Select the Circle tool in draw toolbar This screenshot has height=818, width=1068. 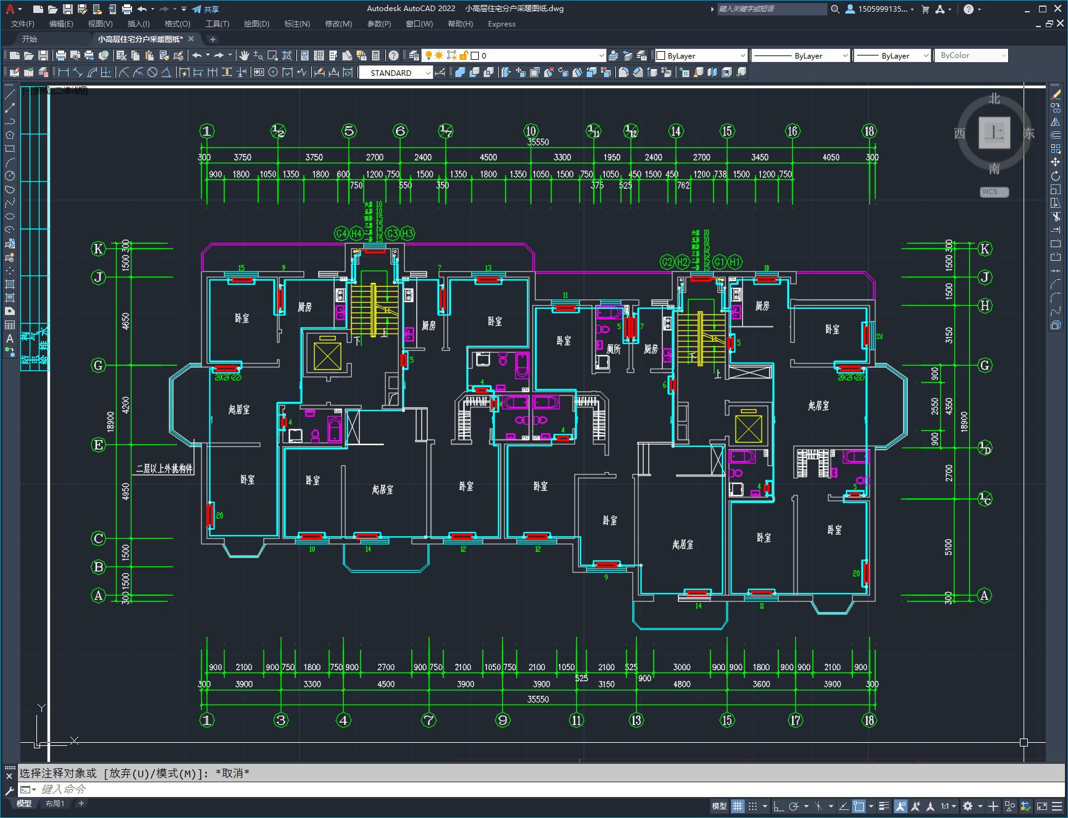click(10, 176)
